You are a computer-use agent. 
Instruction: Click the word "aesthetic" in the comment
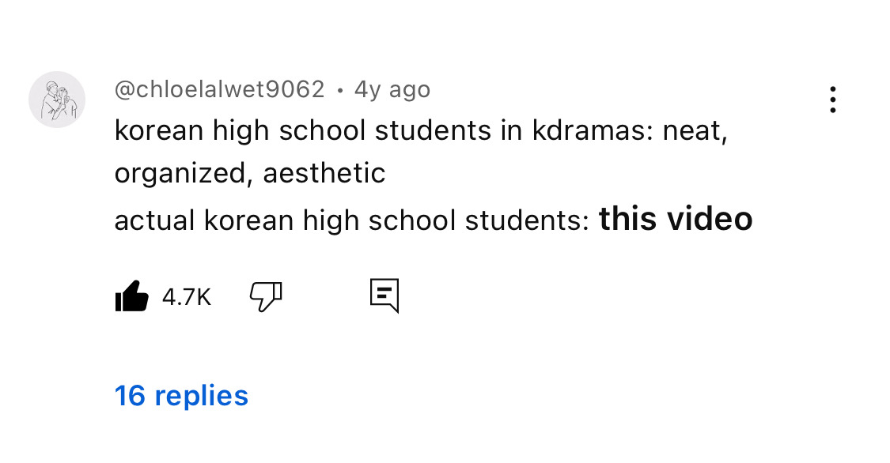tap(324, 173)
